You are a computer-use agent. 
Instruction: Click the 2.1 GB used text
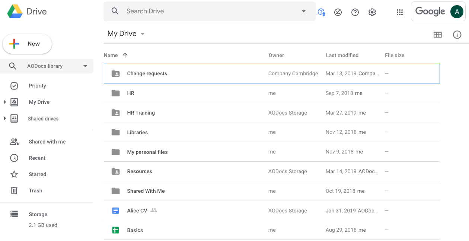pyautogui.click(x=43, y=225)
